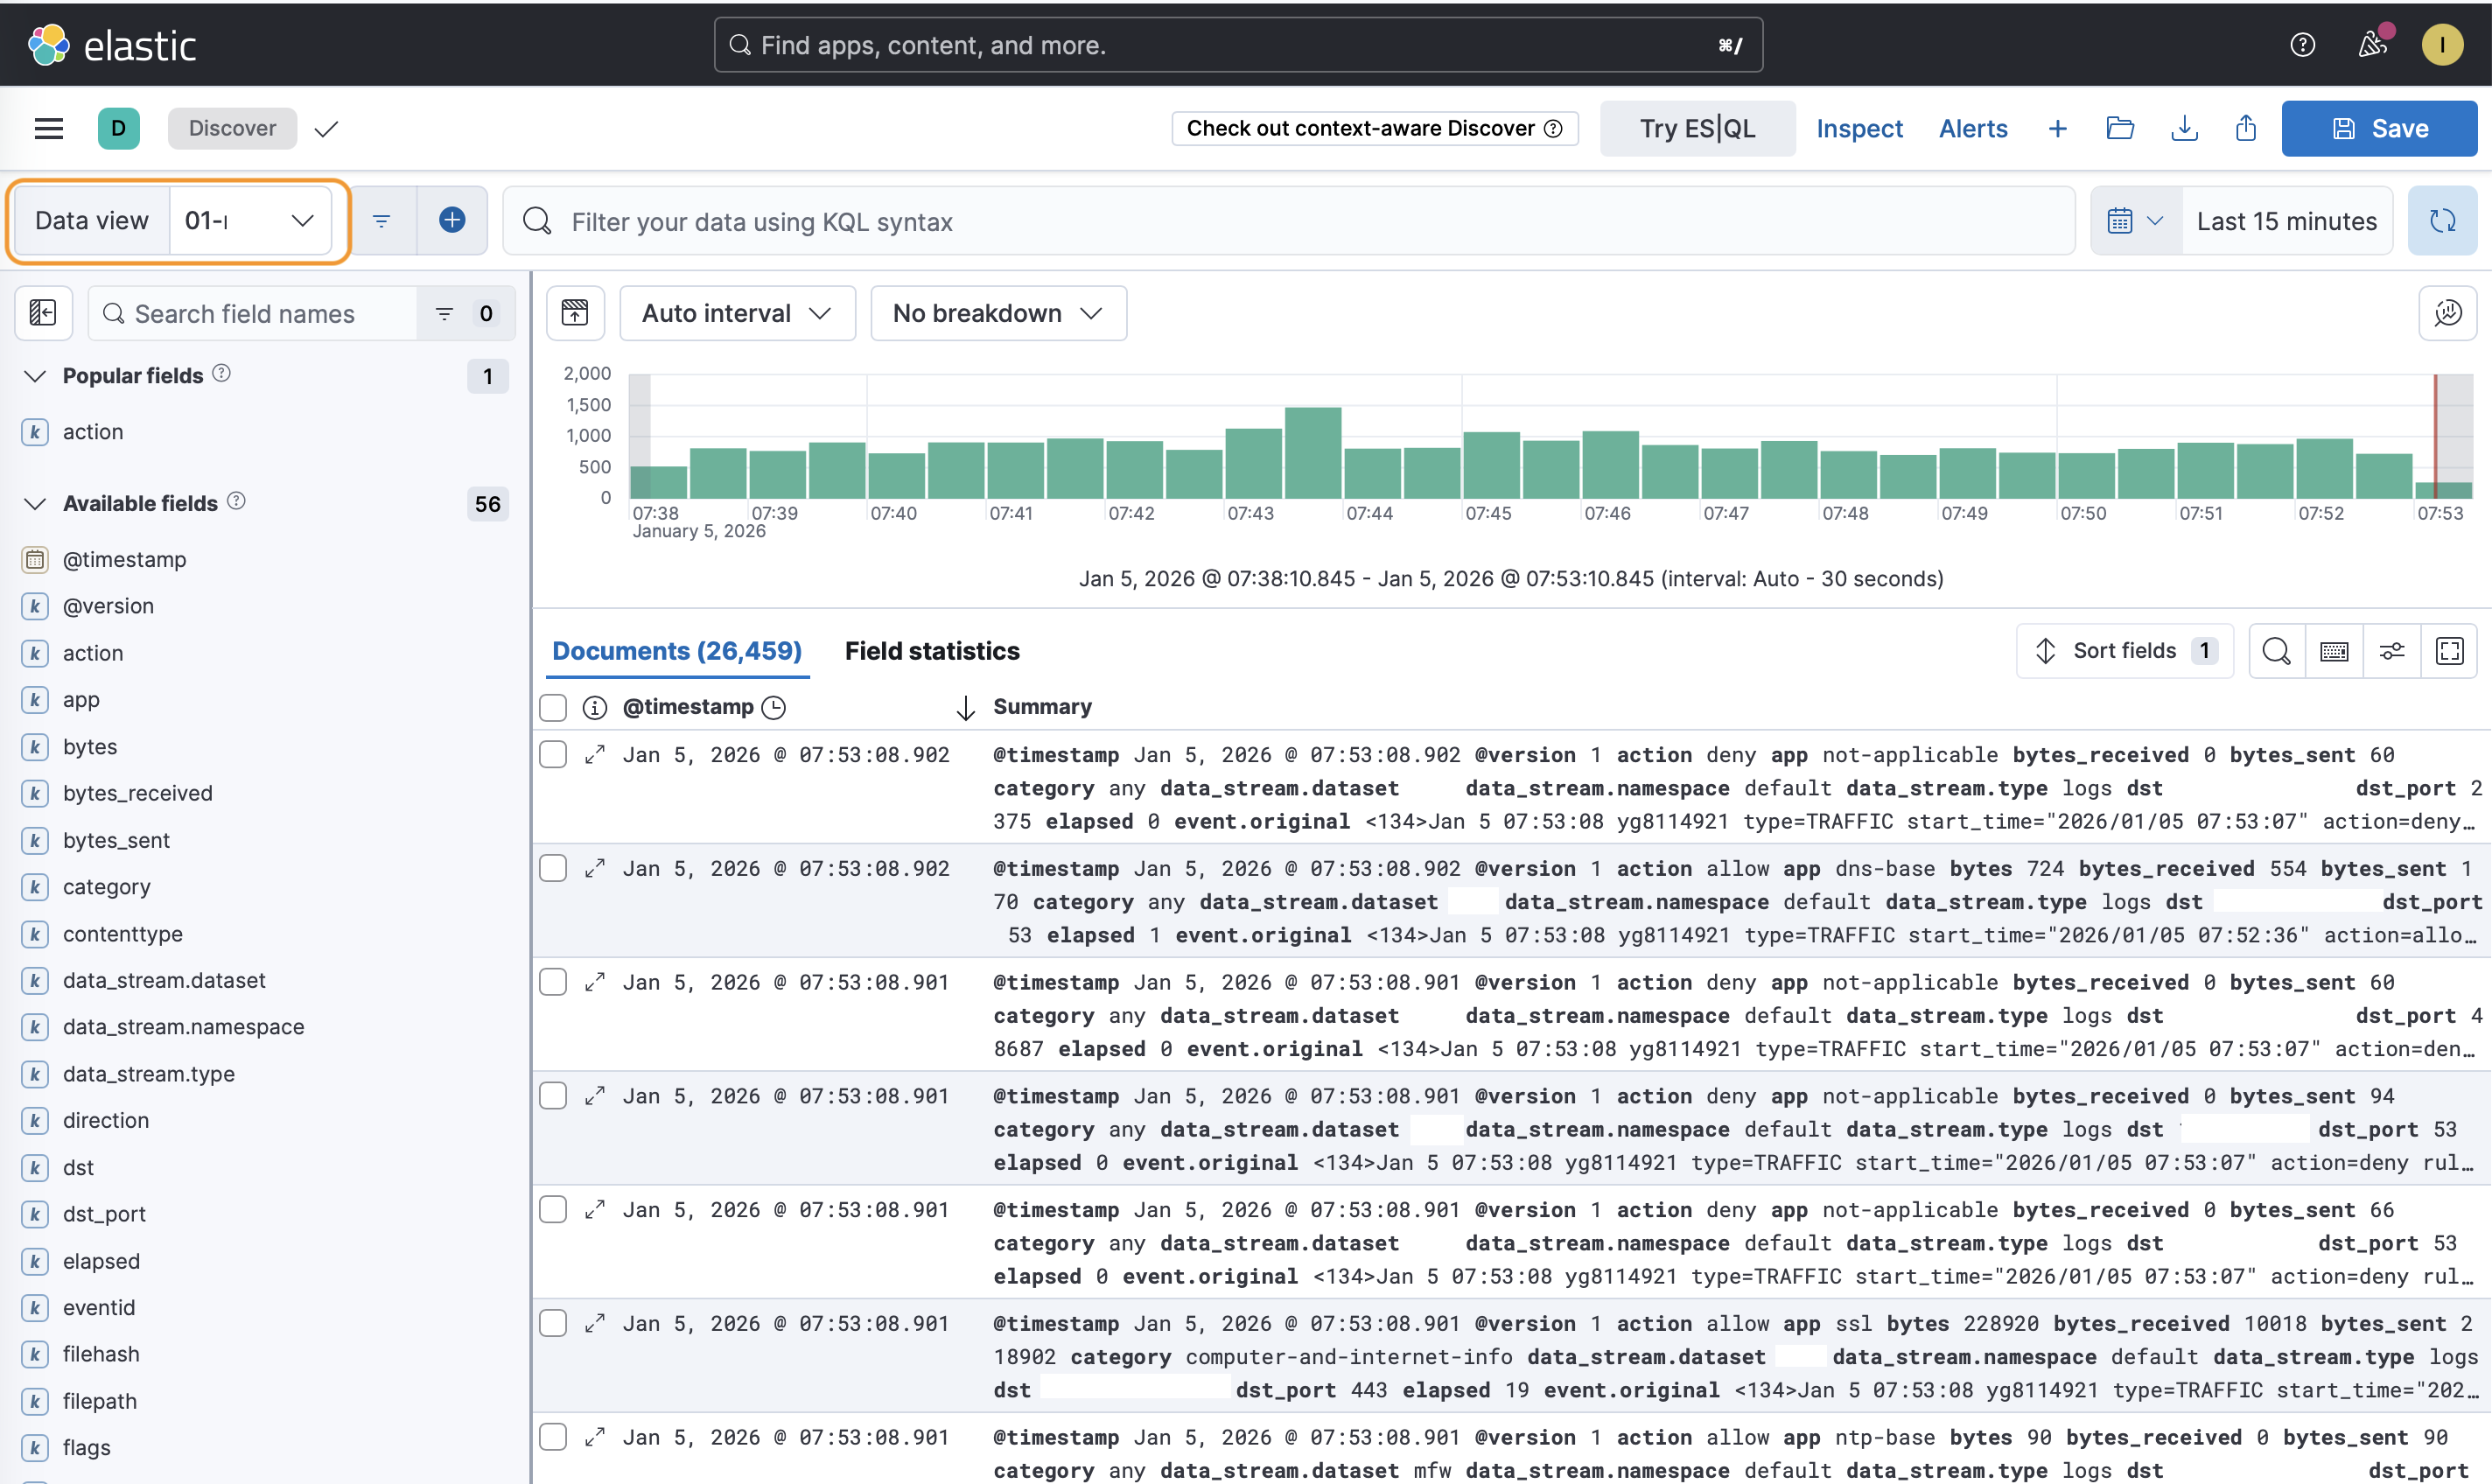Check the second document row checkbox
The image size is (2492, 1484).
pos(553,868)
